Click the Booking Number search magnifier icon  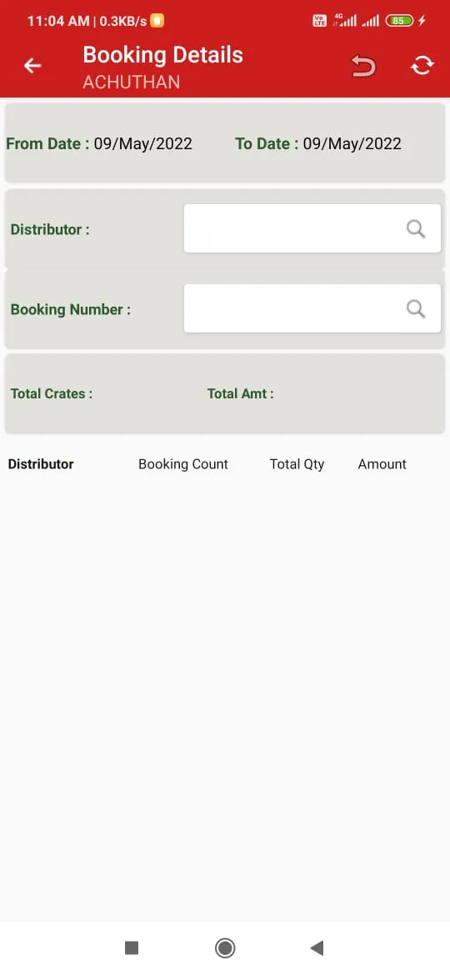coord(416,308)
